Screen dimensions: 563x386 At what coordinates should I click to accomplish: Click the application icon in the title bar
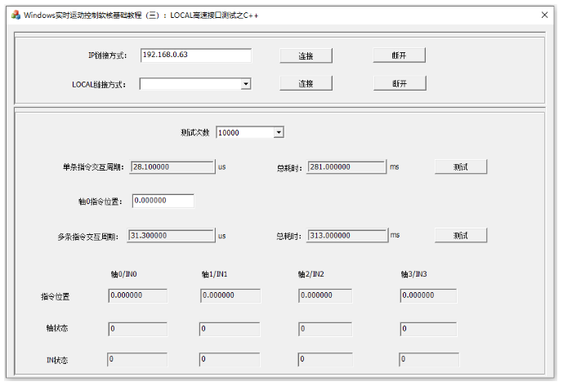[x=16, y=15]
